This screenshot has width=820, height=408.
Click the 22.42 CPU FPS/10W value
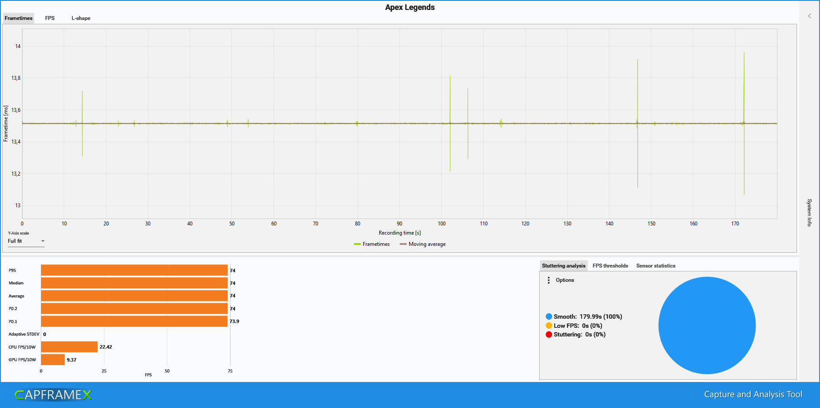(106, 347)
